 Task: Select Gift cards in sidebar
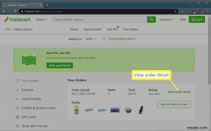pos(29,117)
